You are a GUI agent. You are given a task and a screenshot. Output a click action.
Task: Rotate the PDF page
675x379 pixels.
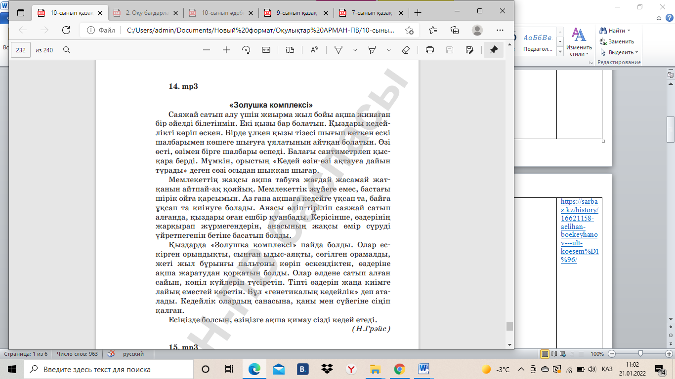[246, 50]
